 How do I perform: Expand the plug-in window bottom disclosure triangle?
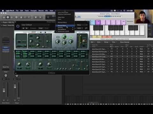pos(16,73)
